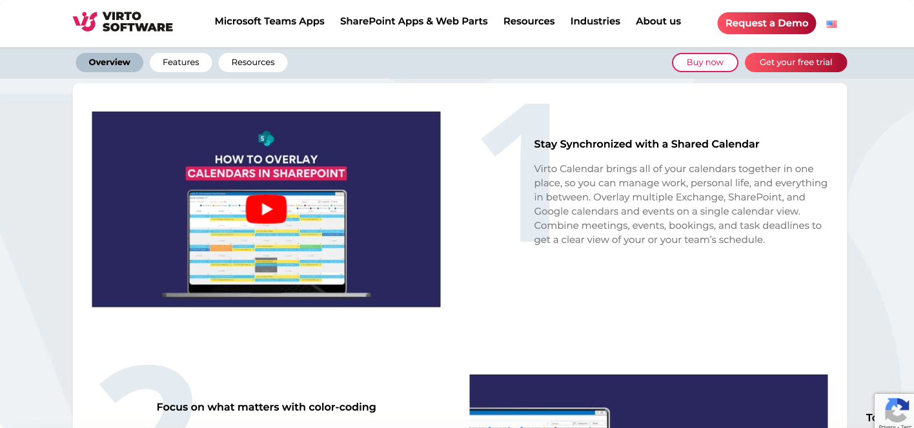Open Microsoft Teams Apps menu

[x=270, y=21]
